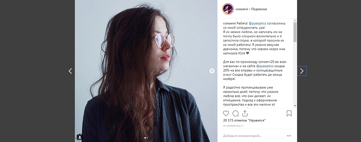The width and height of the screenshot is (361, 142).
Task: Open the @pyeoptics mention in first paragraph
Action: [x=257, y=23]
